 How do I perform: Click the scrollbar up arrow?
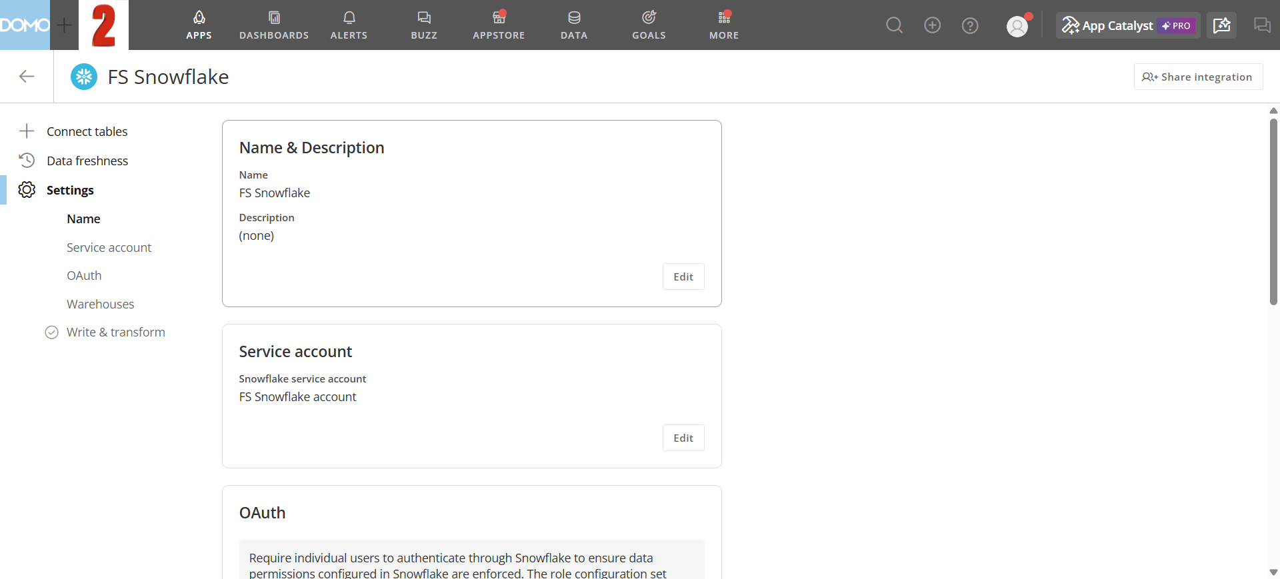coord(1273,111)
